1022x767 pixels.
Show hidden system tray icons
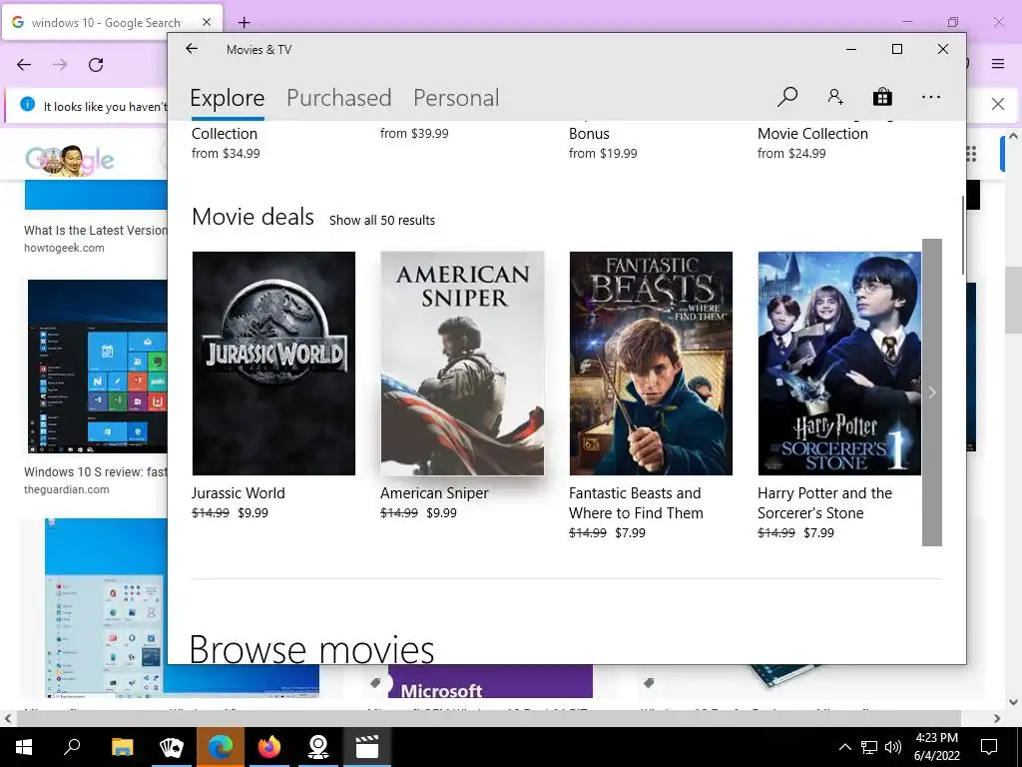844,747
